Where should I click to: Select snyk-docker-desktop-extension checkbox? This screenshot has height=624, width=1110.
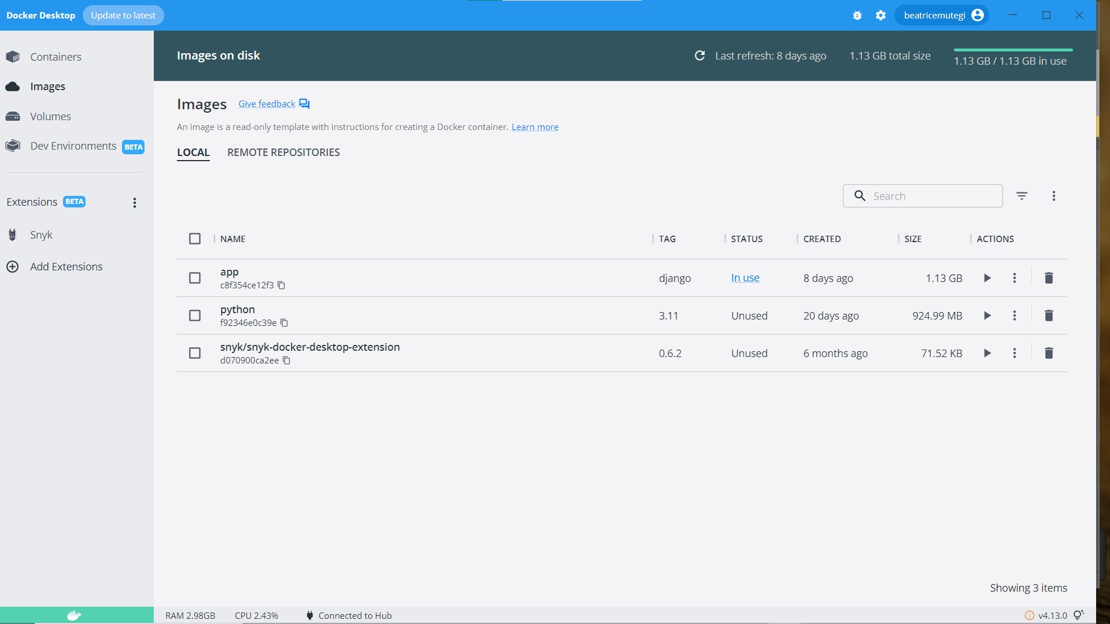coord(195,353)
